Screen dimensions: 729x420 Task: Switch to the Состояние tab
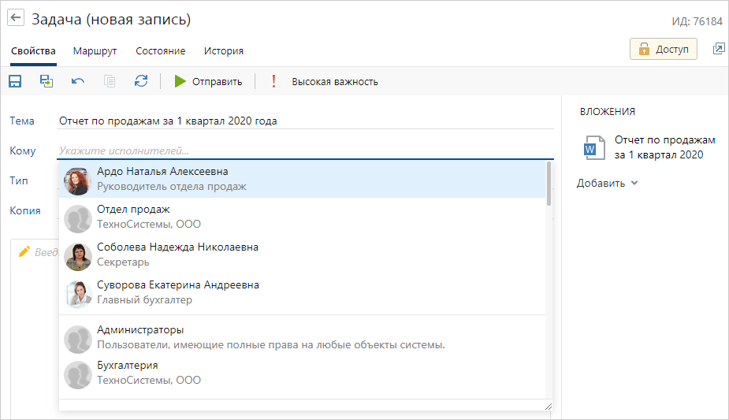click(x=160, y=51)
